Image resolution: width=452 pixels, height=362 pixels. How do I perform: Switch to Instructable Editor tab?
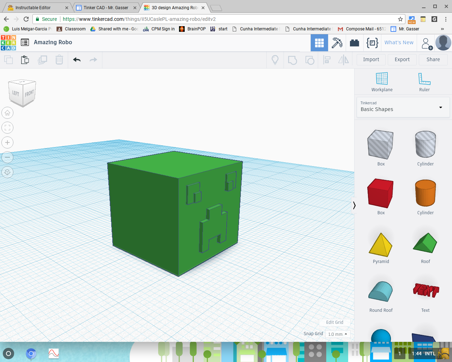tap(38, 8)
